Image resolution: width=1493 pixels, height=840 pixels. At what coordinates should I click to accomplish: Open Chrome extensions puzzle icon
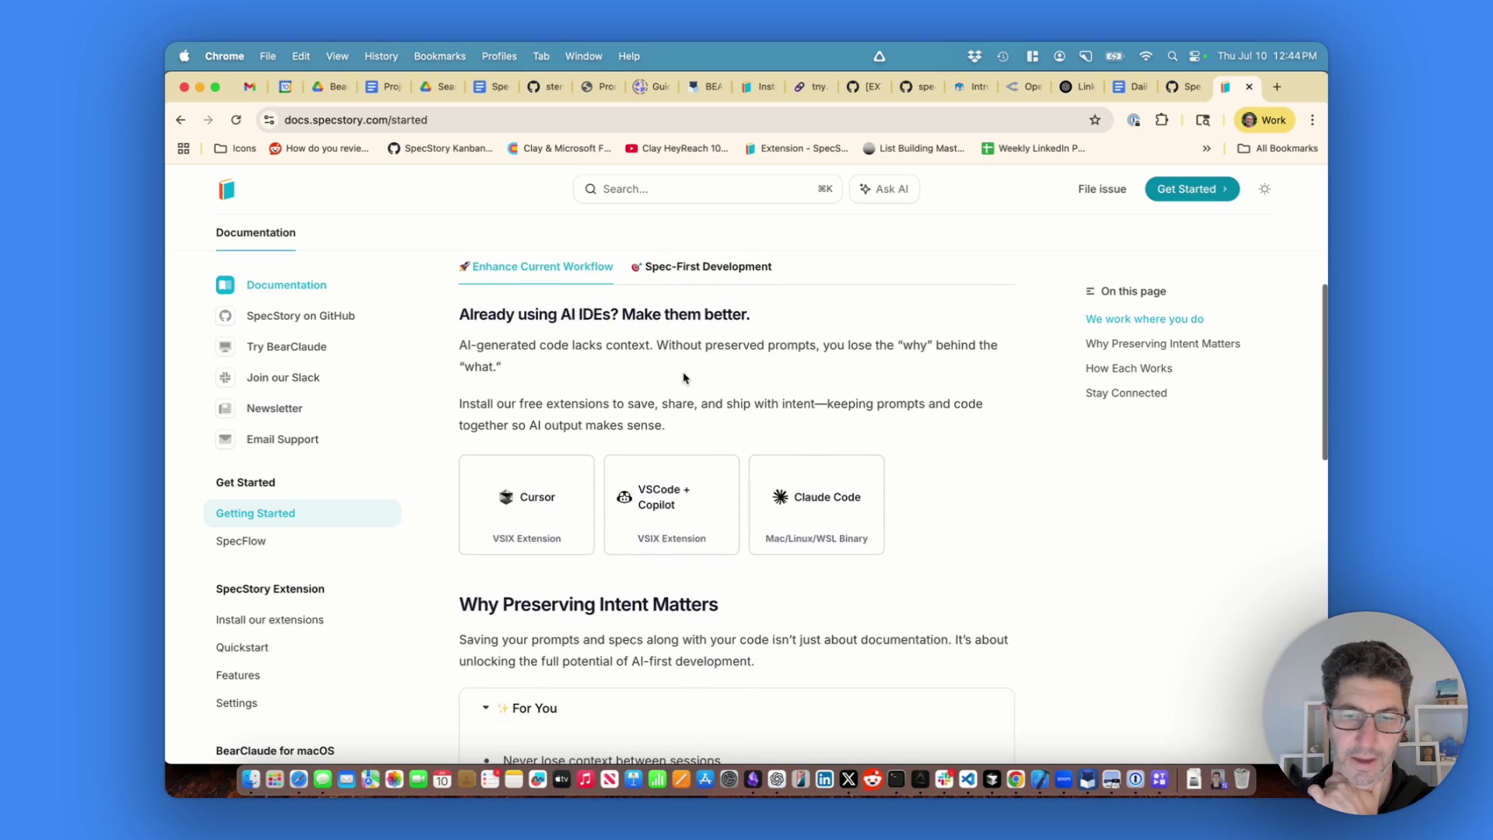click(1162, 120)
